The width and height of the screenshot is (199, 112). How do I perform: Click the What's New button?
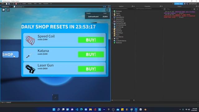tap(178, 4)
